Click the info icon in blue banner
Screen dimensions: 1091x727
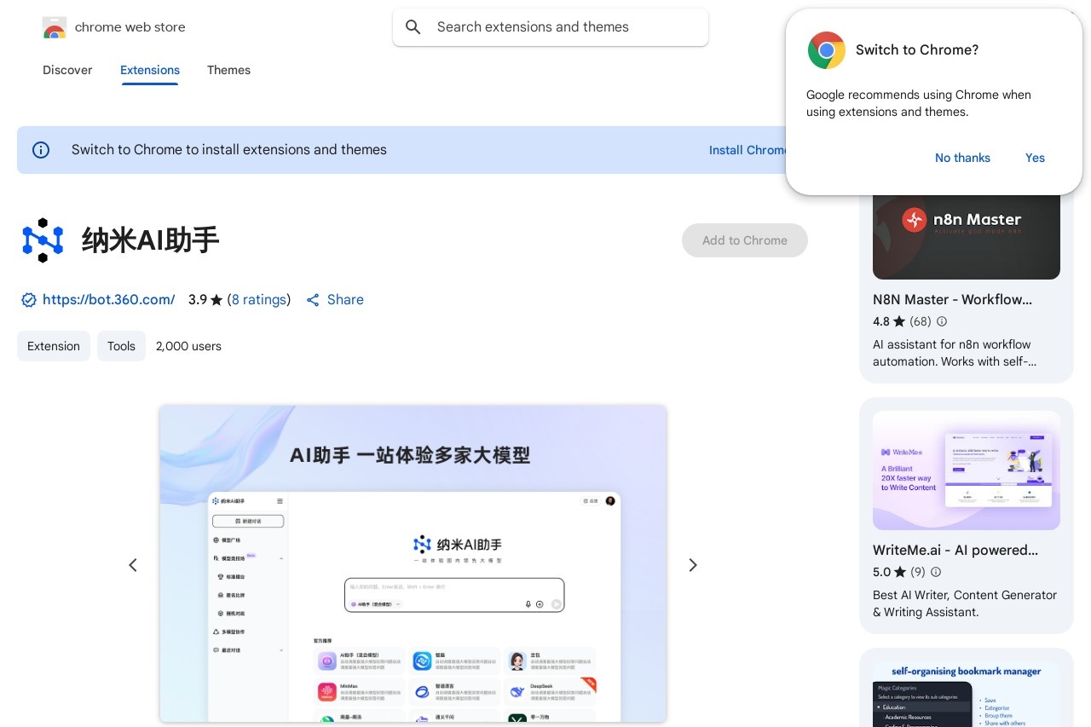[41, 150]
